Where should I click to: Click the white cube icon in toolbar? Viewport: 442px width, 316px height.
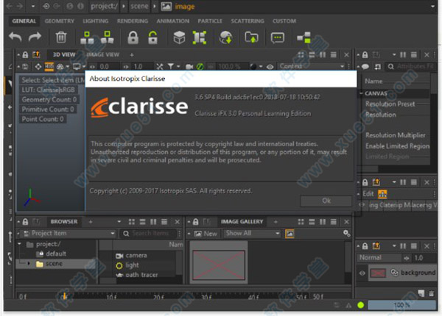178,37
